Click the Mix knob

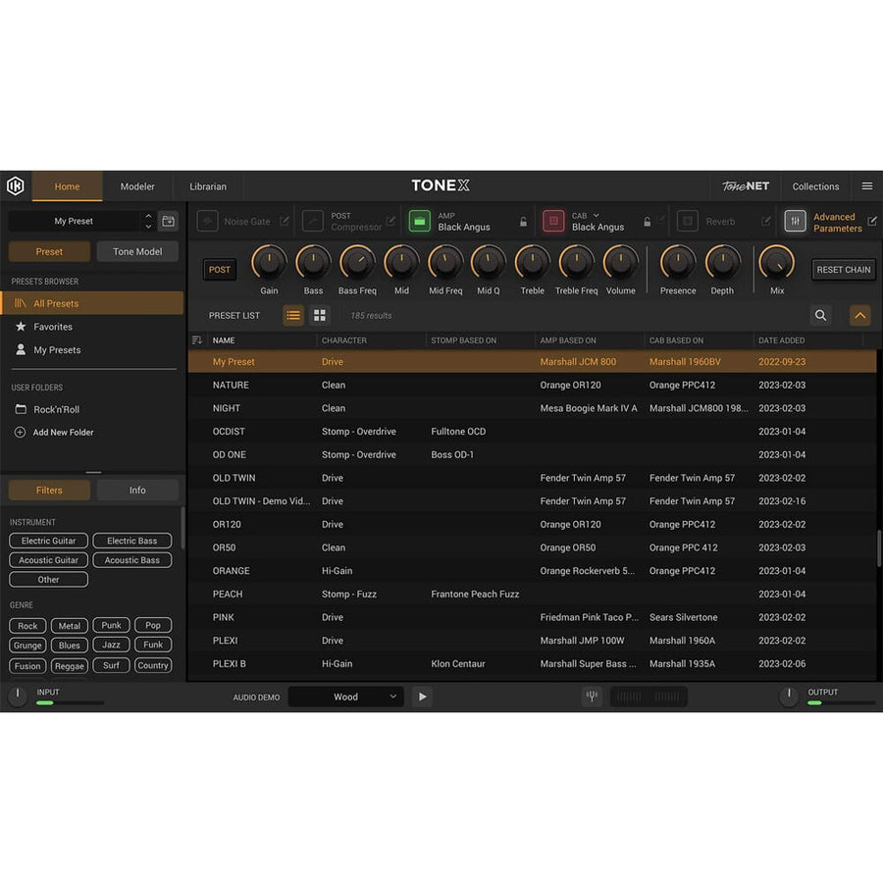(x=777, y=263)
